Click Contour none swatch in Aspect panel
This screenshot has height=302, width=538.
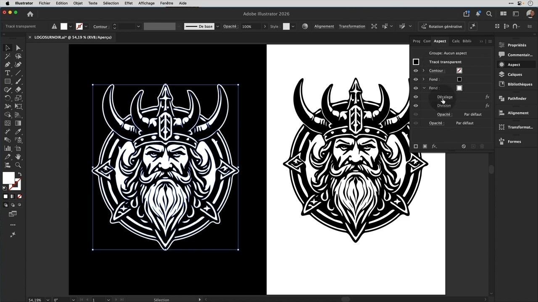[x=459, y=70]
